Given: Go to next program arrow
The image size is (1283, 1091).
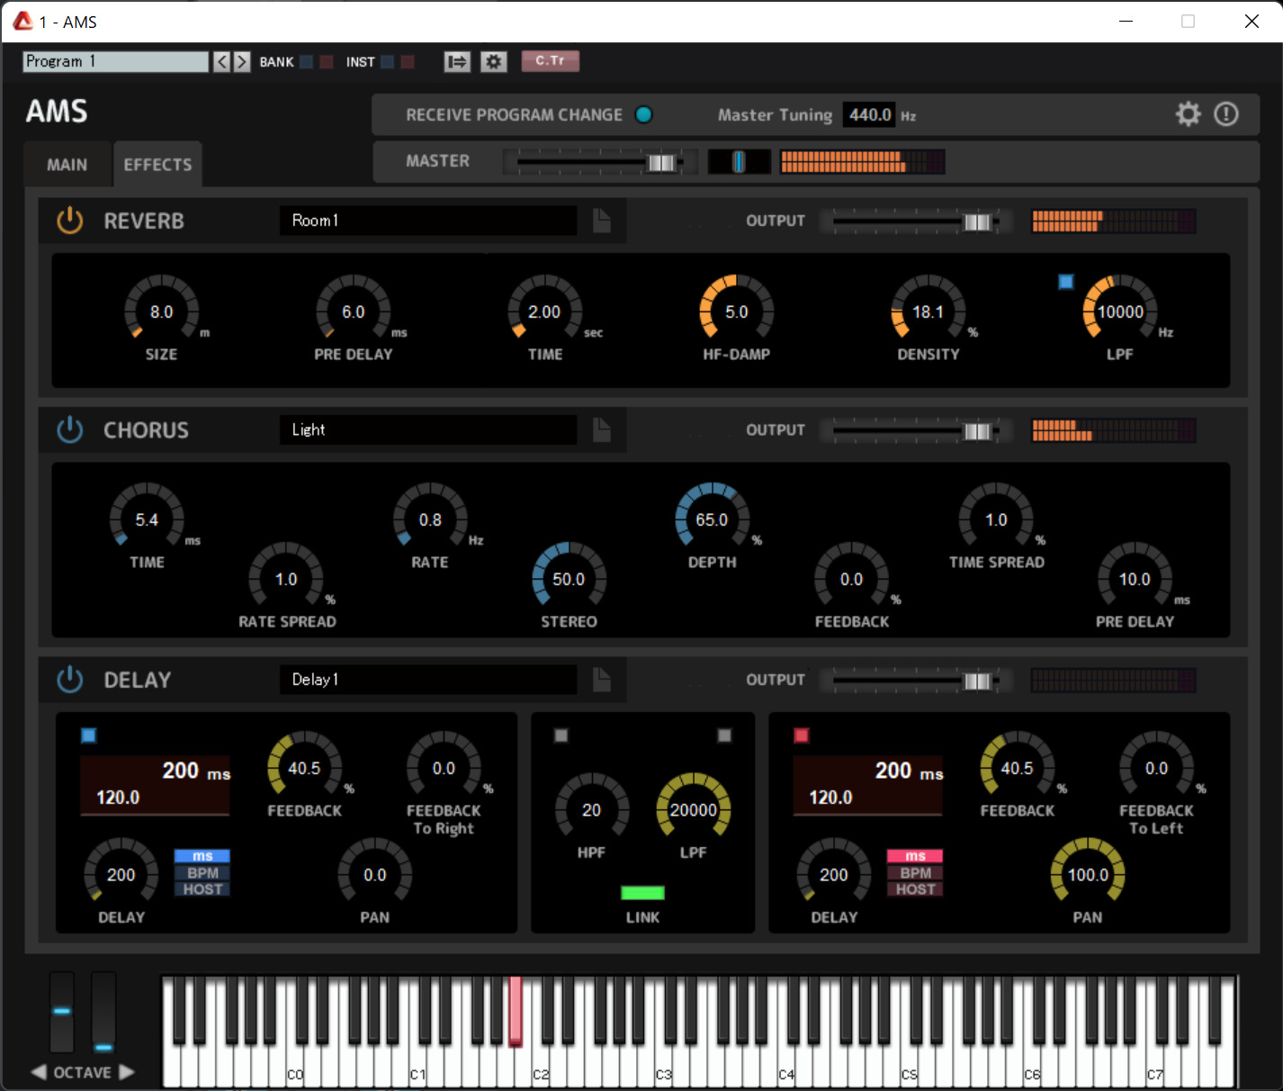Looking at the screenshot, I should click(x=242, y=61).
